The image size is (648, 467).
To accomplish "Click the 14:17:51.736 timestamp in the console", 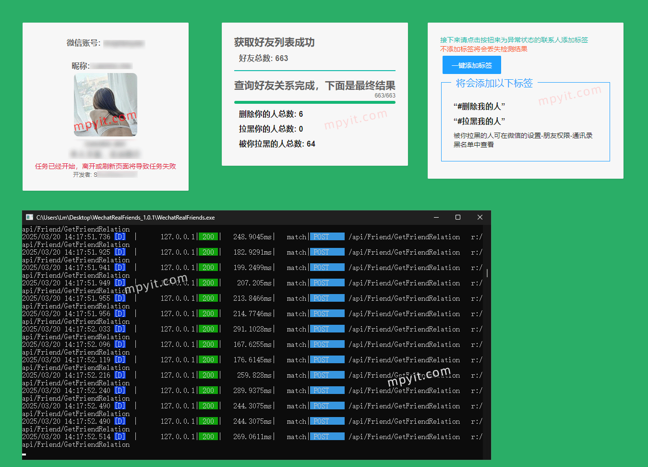I will point(87,237).
